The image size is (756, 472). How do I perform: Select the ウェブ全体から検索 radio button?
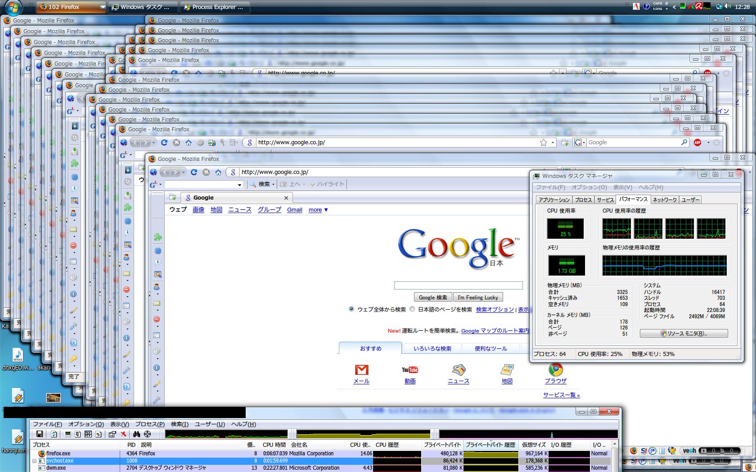tap(351, 309)
